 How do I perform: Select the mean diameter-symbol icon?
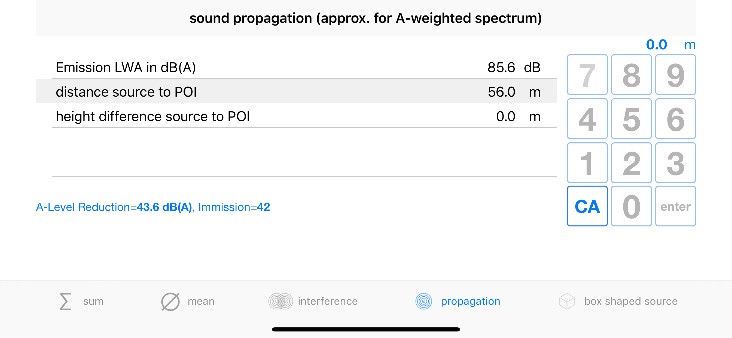(x=170, y=301)
